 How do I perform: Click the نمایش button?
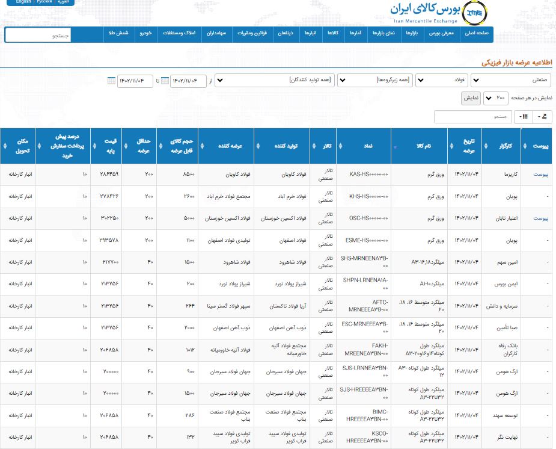(x=471, y=98)
